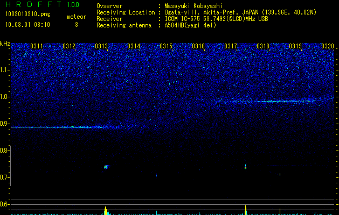Click the bright carrier line below 0.9 kHz
Screen dimensions: 339x215
[66, 127]
